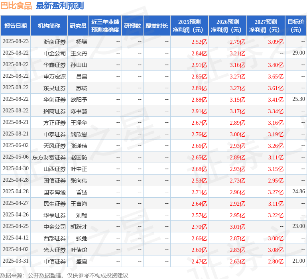Click target price 29.00
The image size is (307, 279).
(299, 53)
